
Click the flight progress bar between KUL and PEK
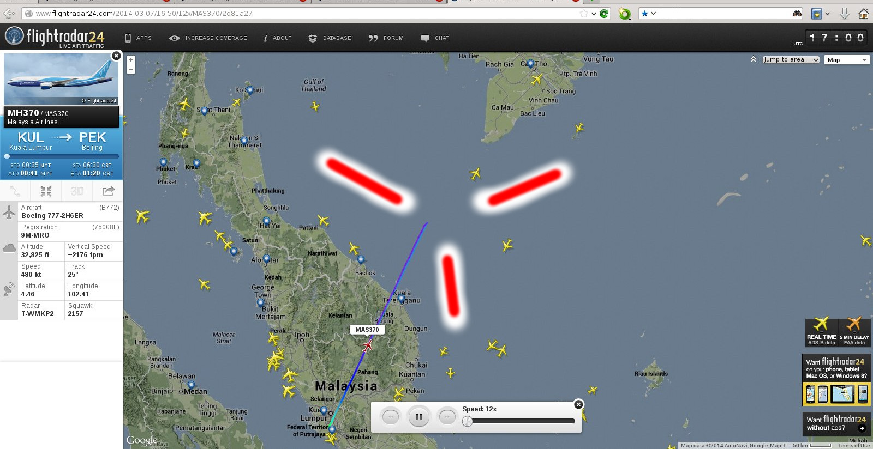click(x=61, y=156)
